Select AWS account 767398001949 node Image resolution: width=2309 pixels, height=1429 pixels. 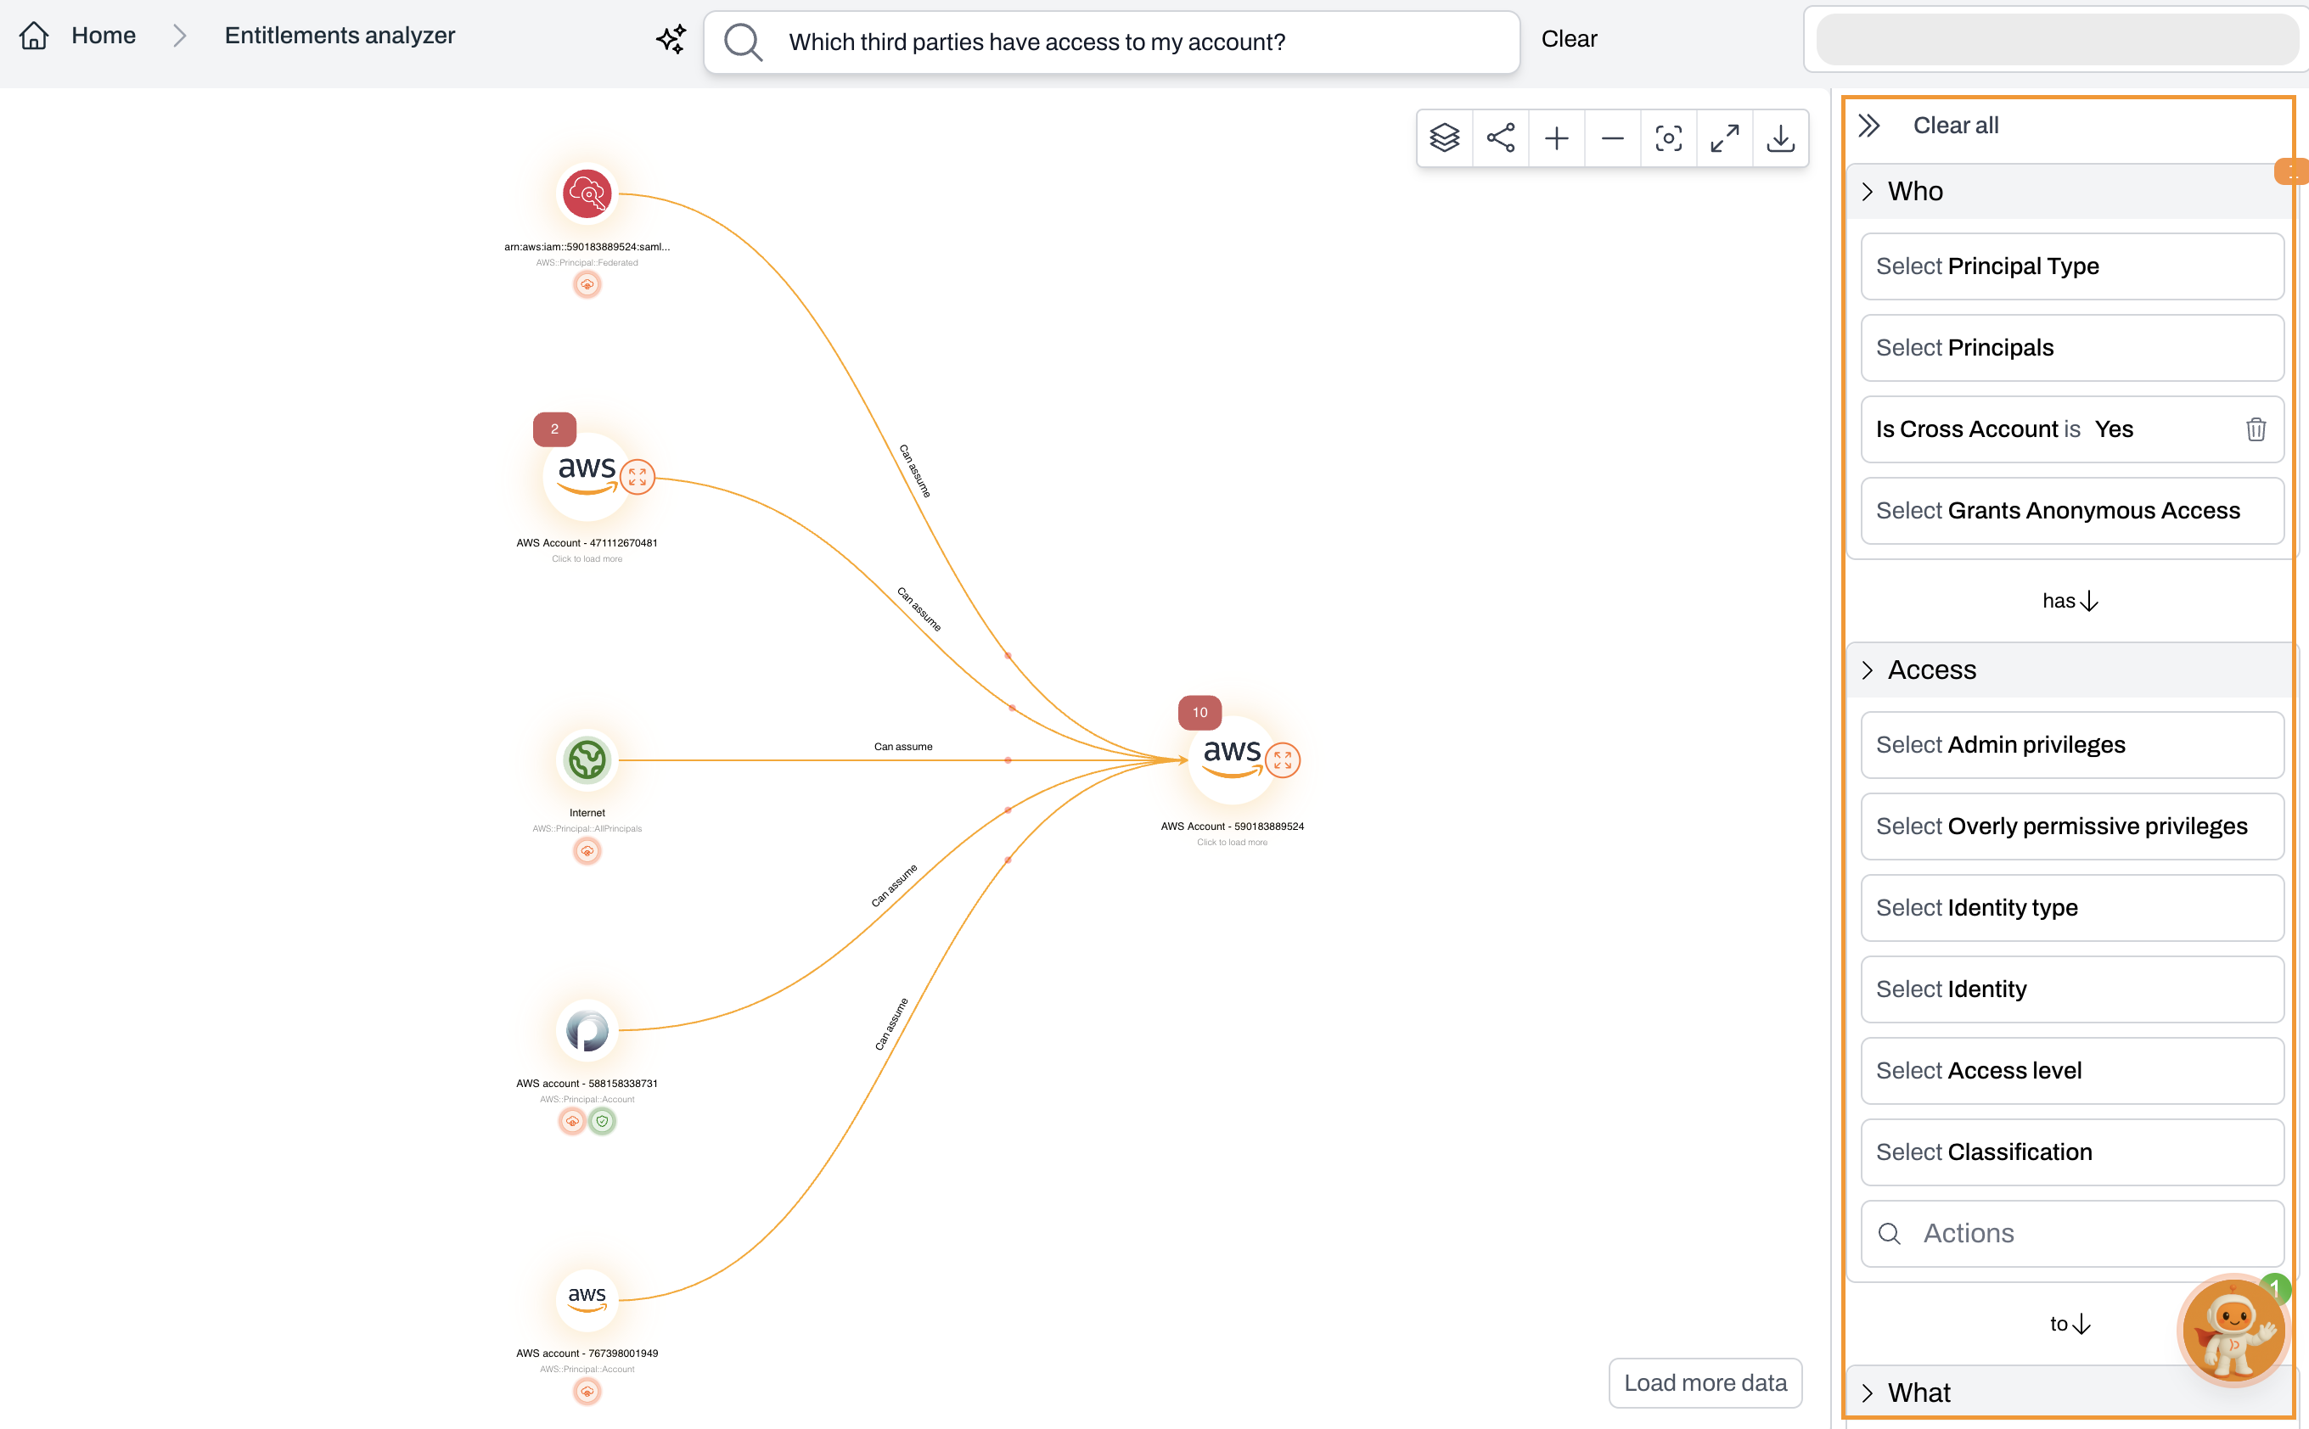point(587,1299)
